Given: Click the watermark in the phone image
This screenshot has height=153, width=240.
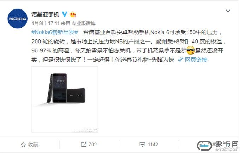Looking at the screenshot, I should 85,130.
